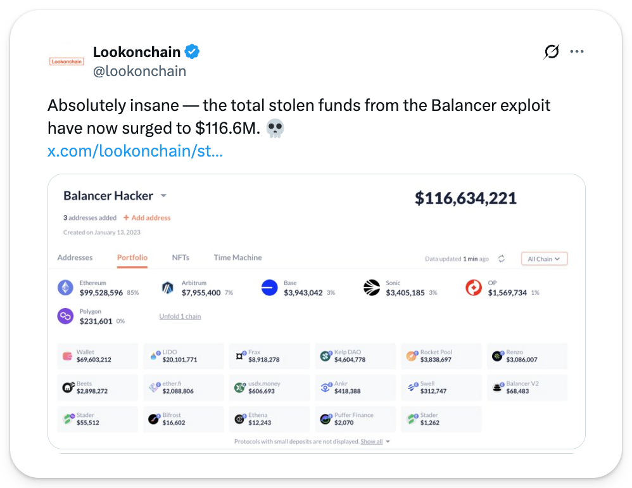632x488 pixels.
Task: Click the OP chain icon
Action: (x=474, y=288)
